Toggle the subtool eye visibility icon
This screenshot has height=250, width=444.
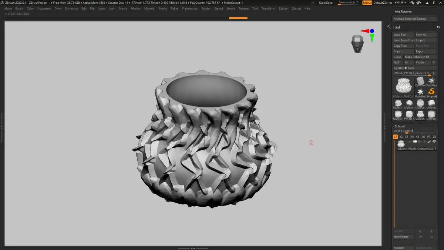tap(434, 141)
